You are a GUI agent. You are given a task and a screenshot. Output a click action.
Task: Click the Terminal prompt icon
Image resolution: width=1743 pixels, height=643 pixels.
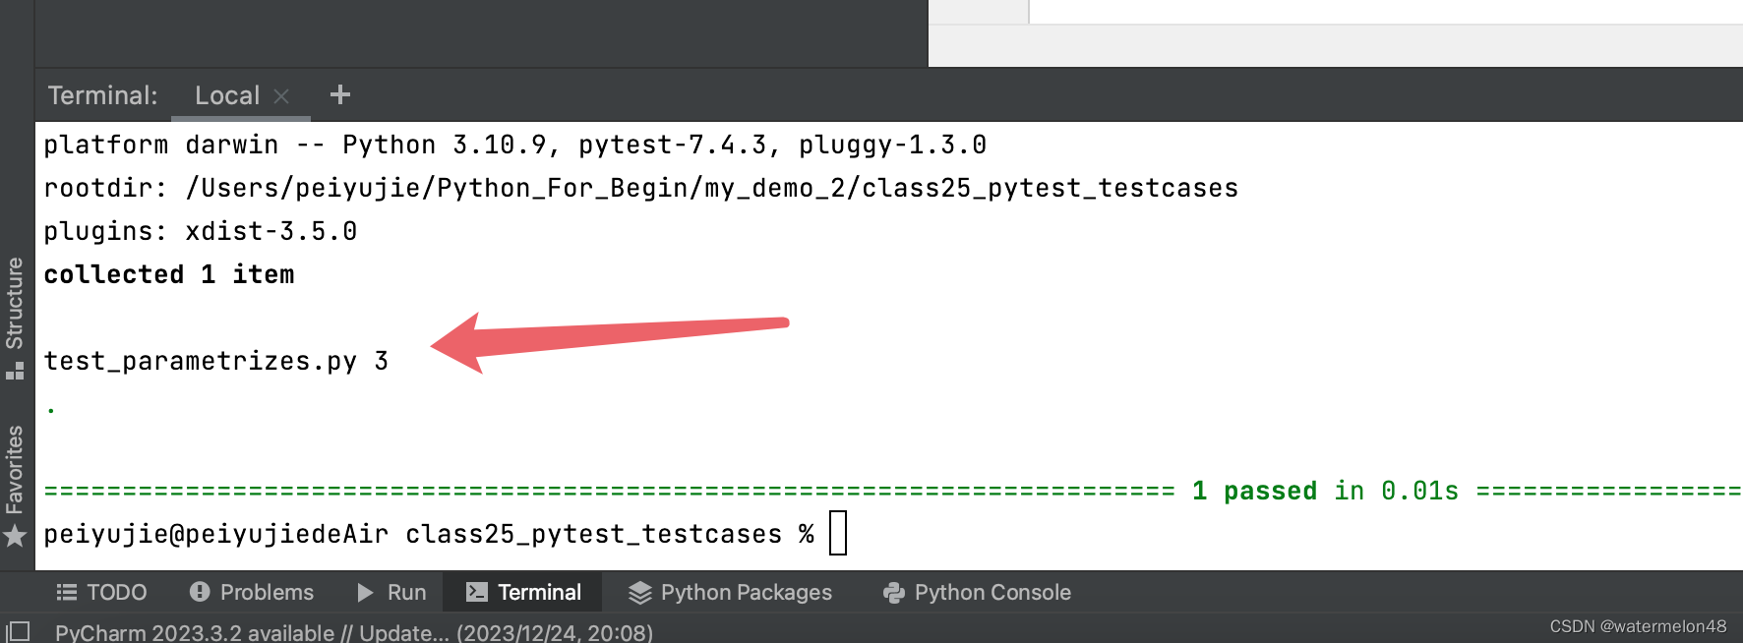477,592
